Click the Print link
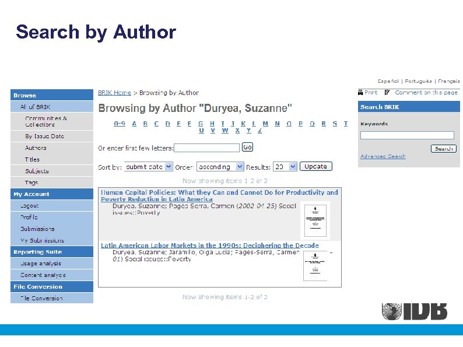The image size is (463, 347). point(371,93)
